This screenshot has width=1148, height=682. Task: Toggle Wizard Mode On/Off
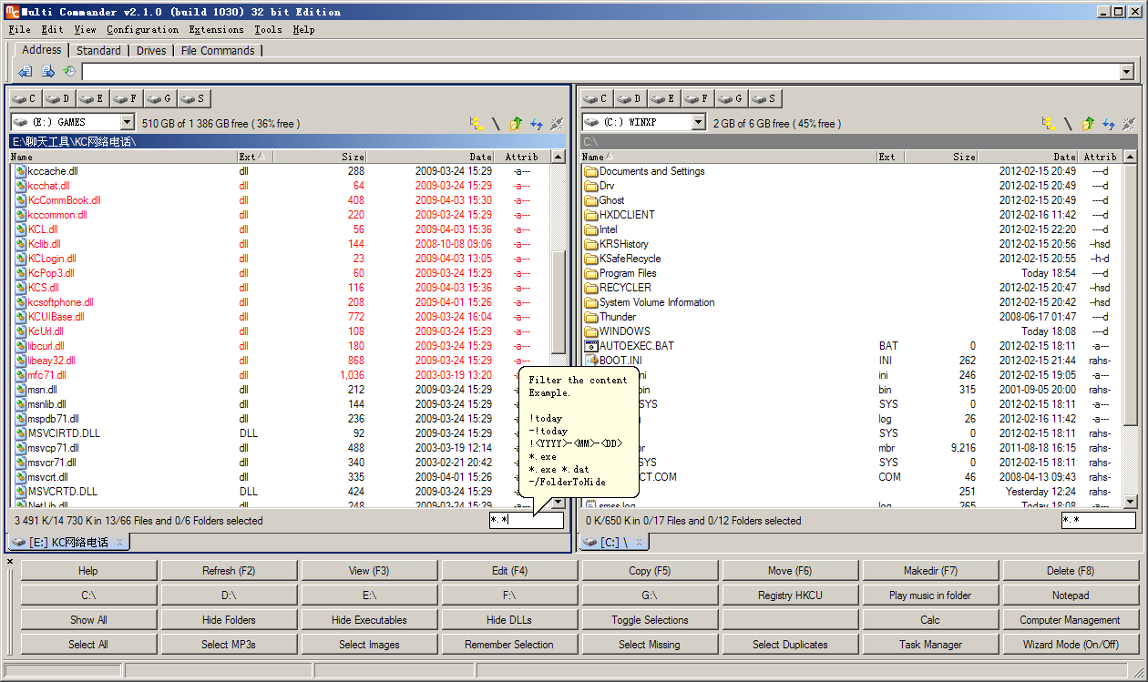pos(1070,645)
